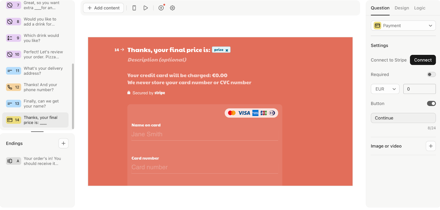Click plus icon next to Endings
Screen dimensions: 440x210
tap(64, 143)
